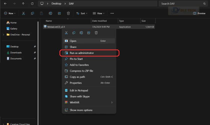Delete using the toolbar trash icon
Screen dimensions: 210x125
point(68,13)
